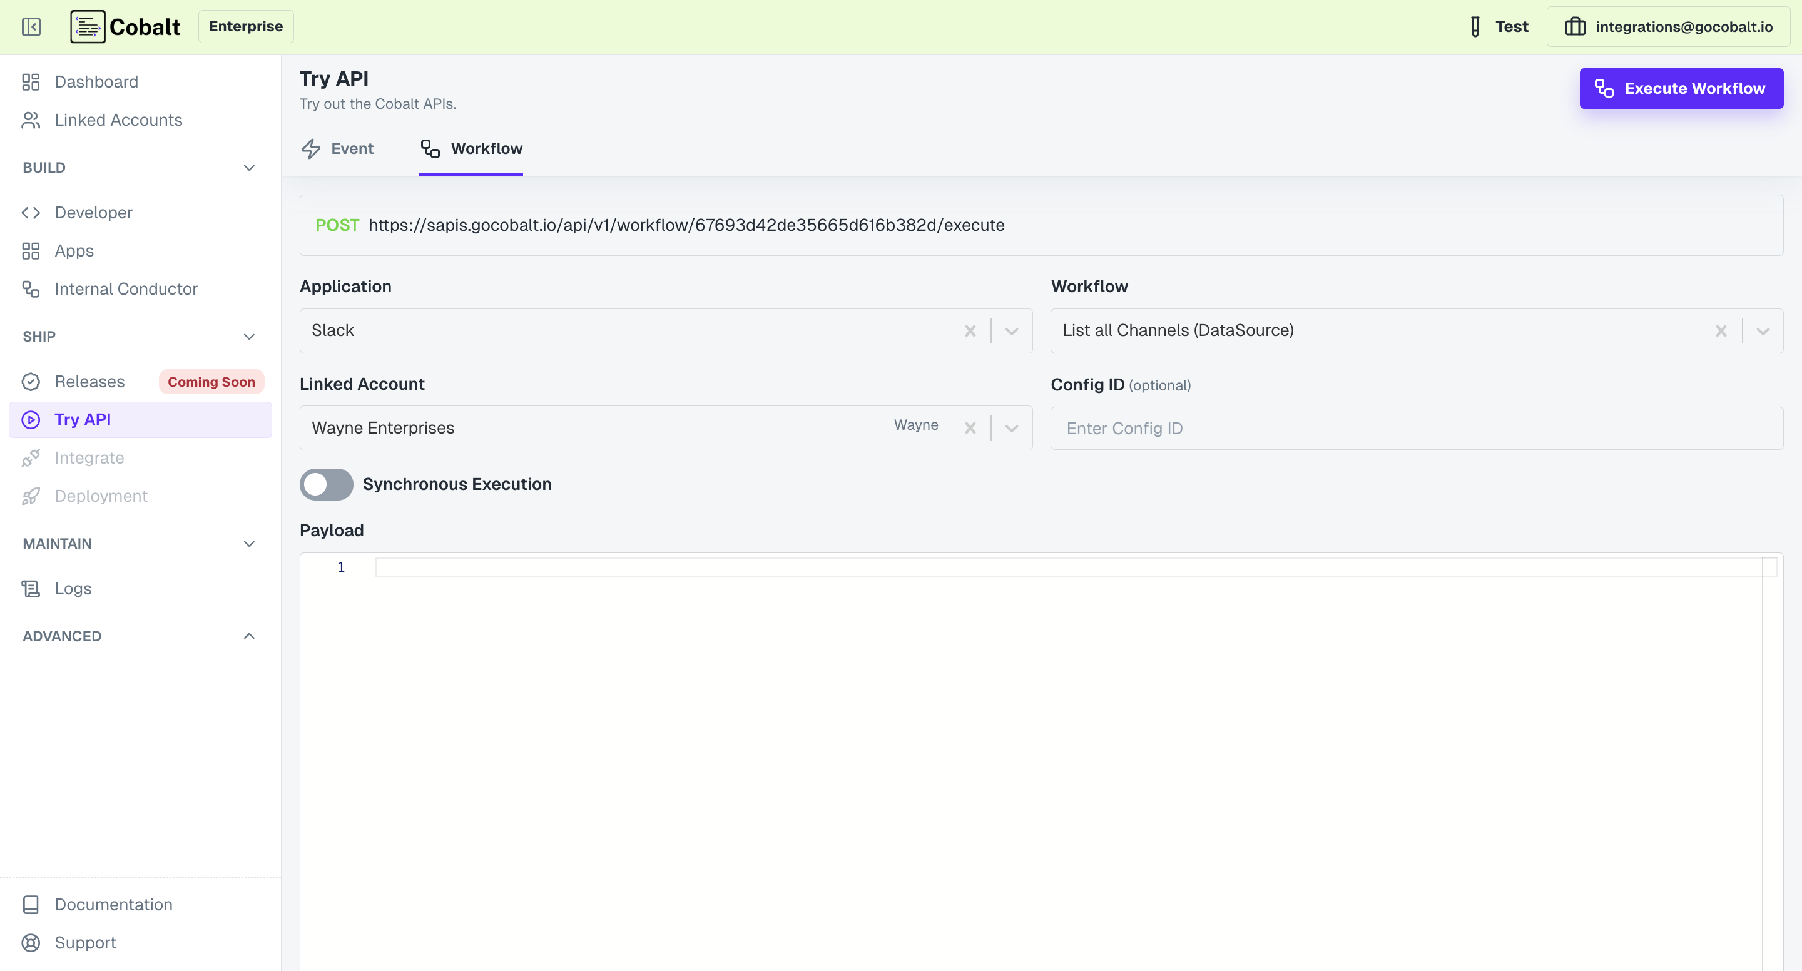Open the Documentation link

(113, 904)
